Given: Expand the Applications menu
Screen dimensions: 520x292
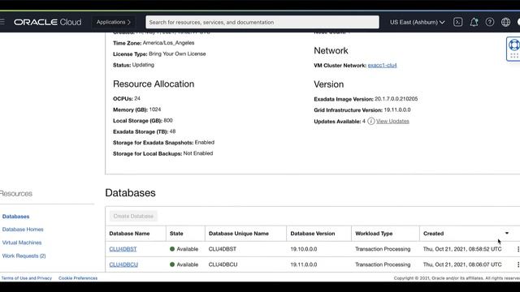Looking at the screenshot, I should 114,22.
